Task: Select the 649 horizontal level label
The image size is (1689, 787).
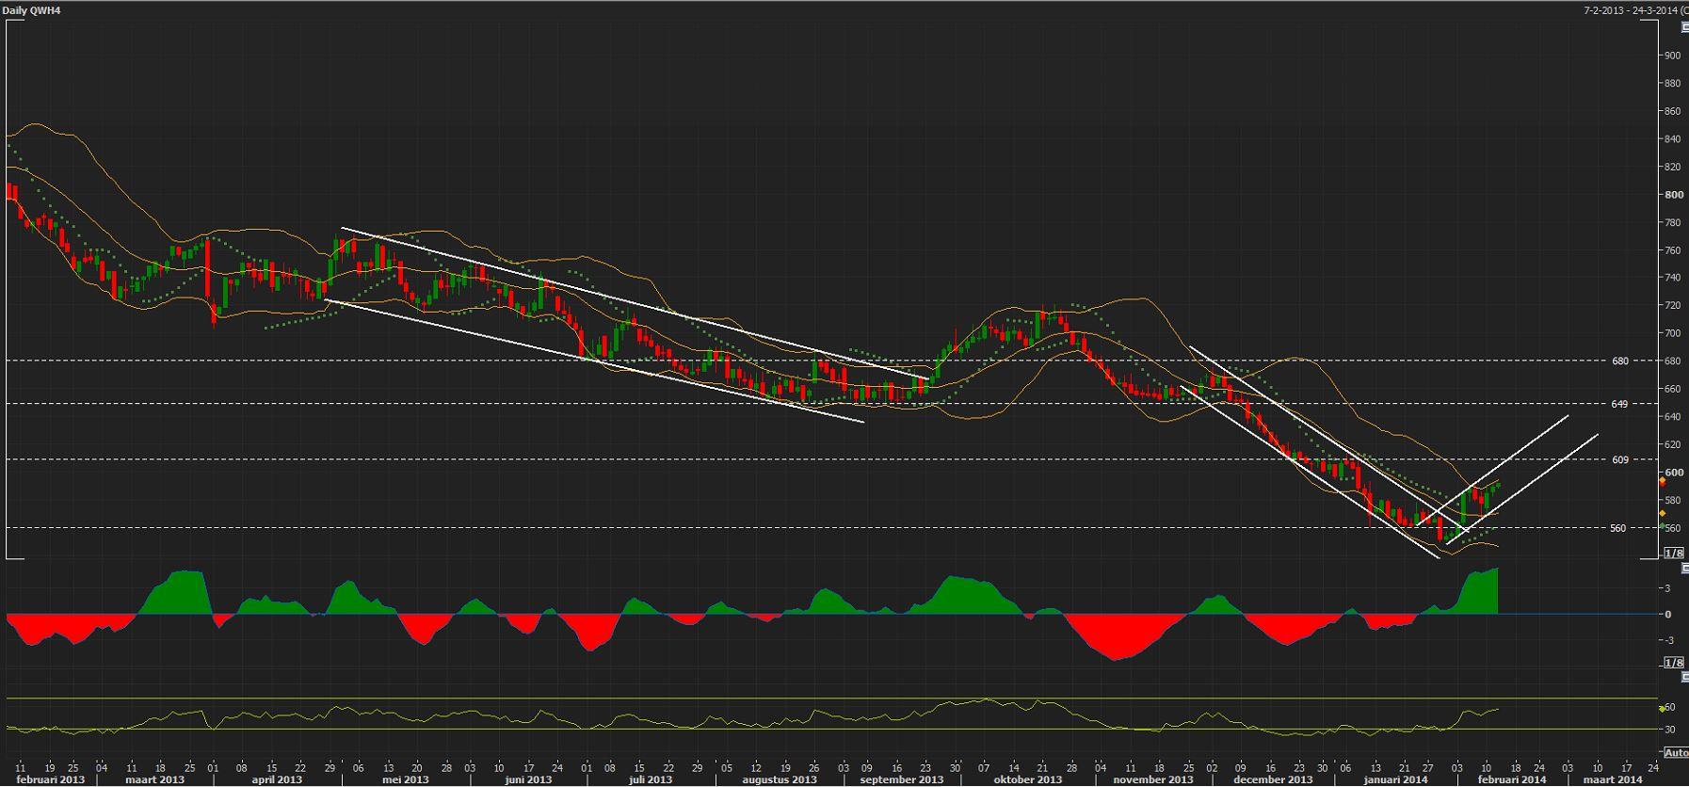Action: [1619, 404]
